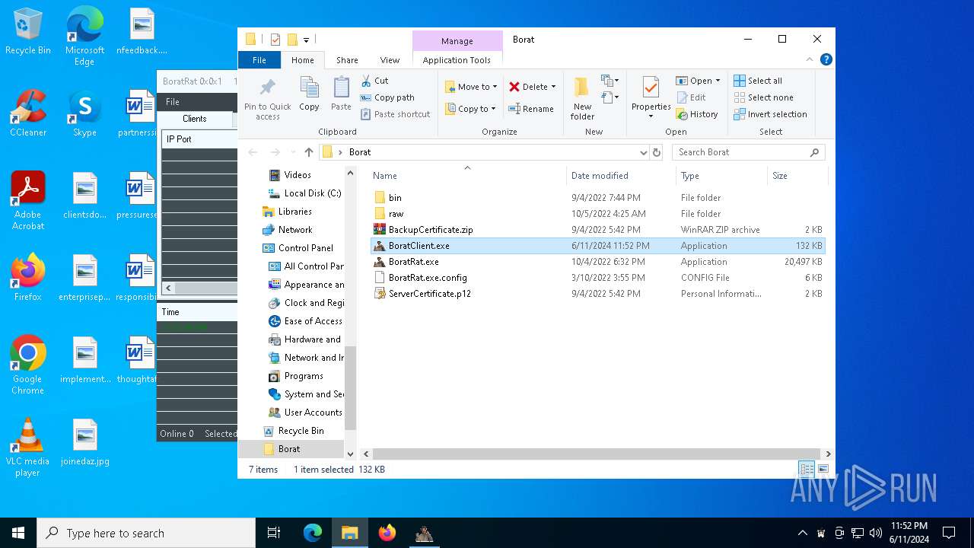Expand the Open dropdown in ribbon
Image resolution: width=974 pixels, height=548 pixels.
[718, 81]
